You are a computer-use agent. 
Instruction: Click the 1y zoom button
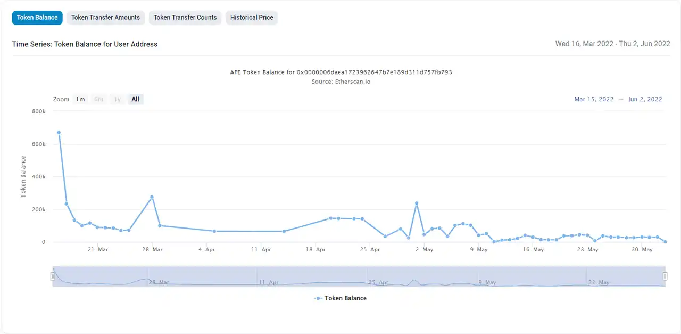(117, 99)
